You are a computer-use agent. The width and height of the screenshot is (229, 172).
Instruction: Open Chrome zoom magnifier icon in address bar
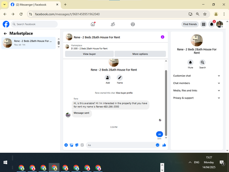197,14
